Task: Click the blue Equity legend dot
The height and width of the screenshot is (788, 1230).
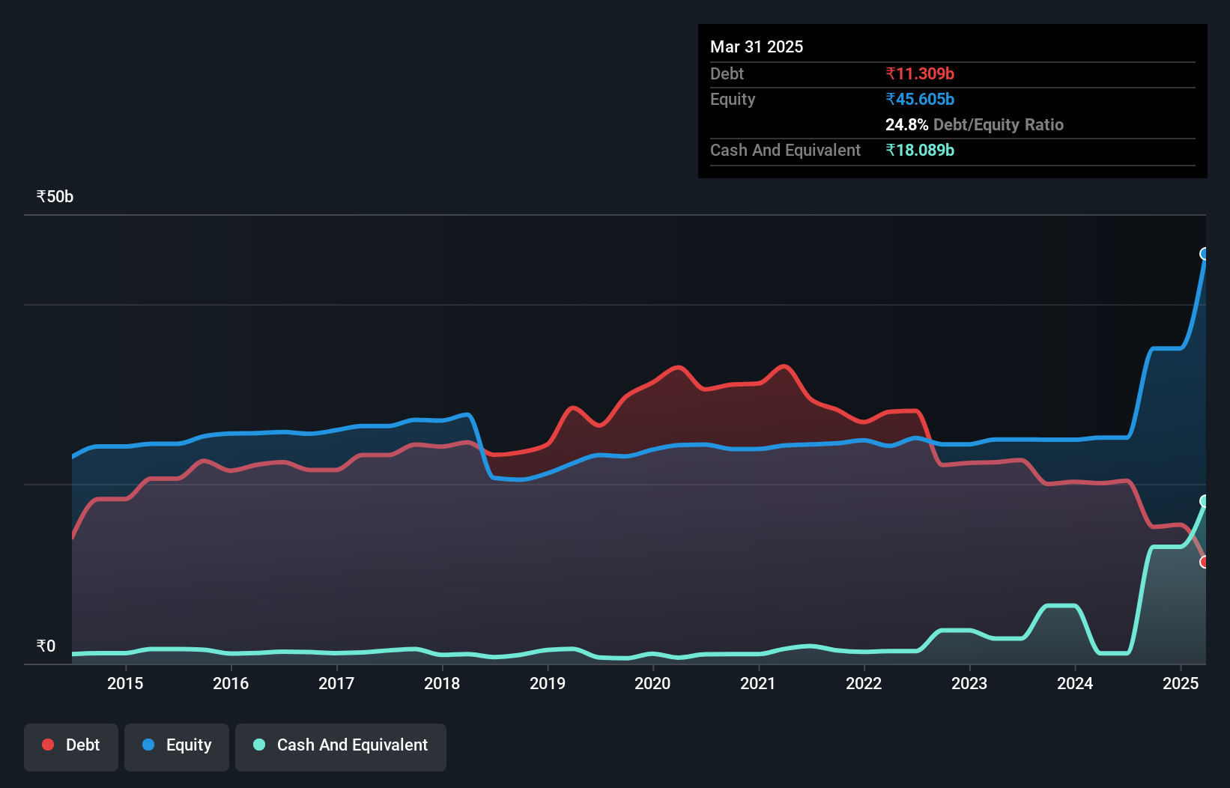Action: pyautogui.click(x=148, y=745)
